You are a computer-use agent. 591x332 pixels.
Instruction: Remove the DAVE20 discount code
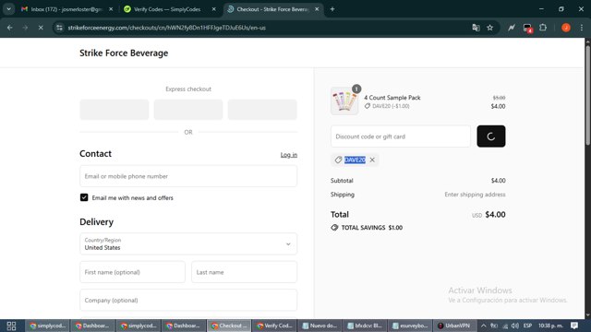pyautogui.click(x=372, y=160)
